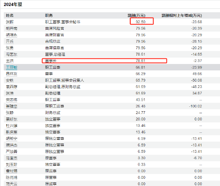Open the 袁西存 name link
The height and width of the screenshot is (186, 220).
point(12,87)
